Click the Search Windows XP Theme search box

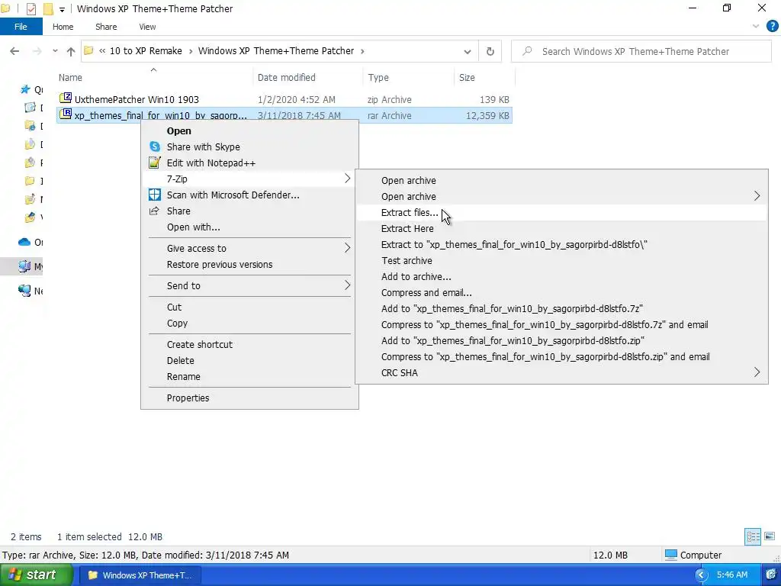641,51
